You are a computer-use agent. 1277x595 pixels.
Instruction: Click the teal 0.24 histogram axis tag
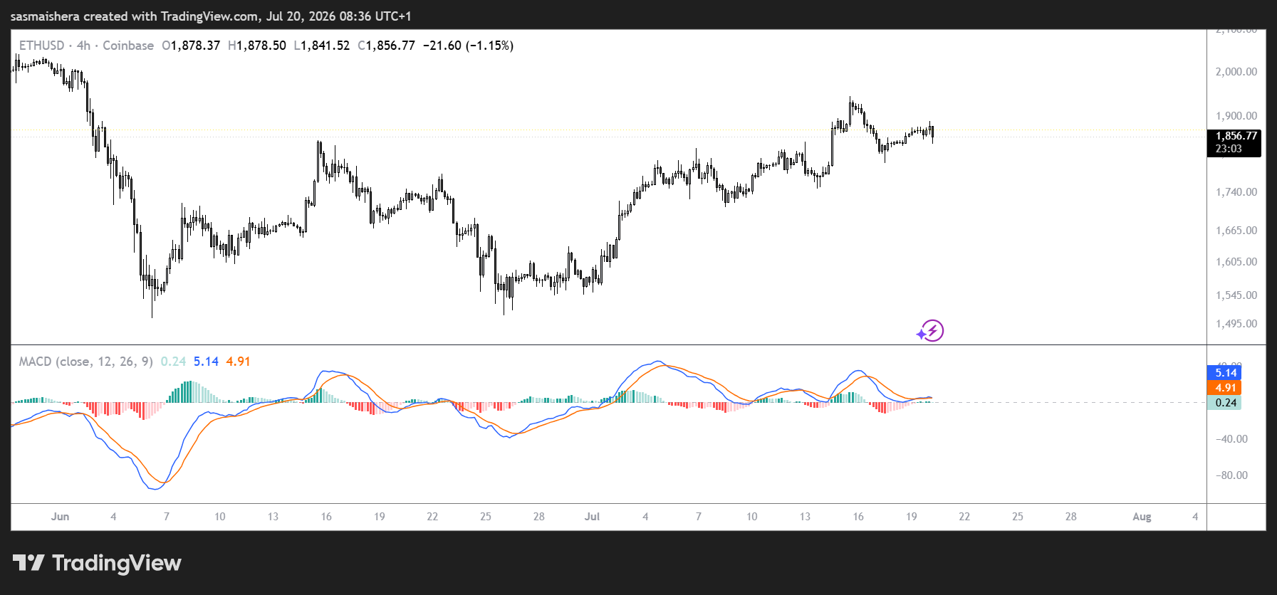pyautogui.click(x=1224, y=403)
